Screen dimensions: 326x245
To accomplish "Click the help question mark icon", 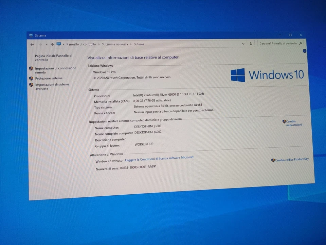I will pos(304,51).
